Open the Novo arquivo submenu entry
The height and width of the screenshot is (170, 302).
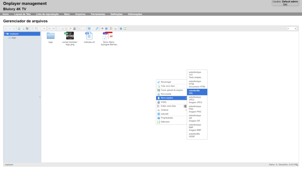[171, 98]
